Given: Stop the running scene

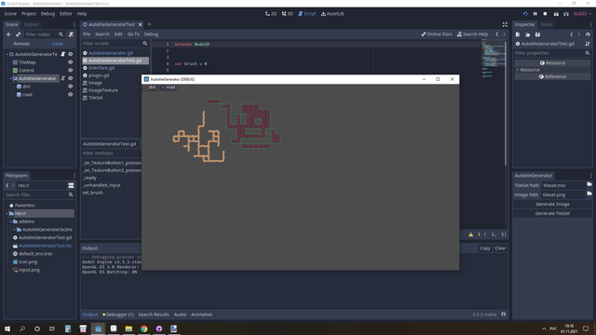Looking at the screenshot, I should [x=545, y=14].
